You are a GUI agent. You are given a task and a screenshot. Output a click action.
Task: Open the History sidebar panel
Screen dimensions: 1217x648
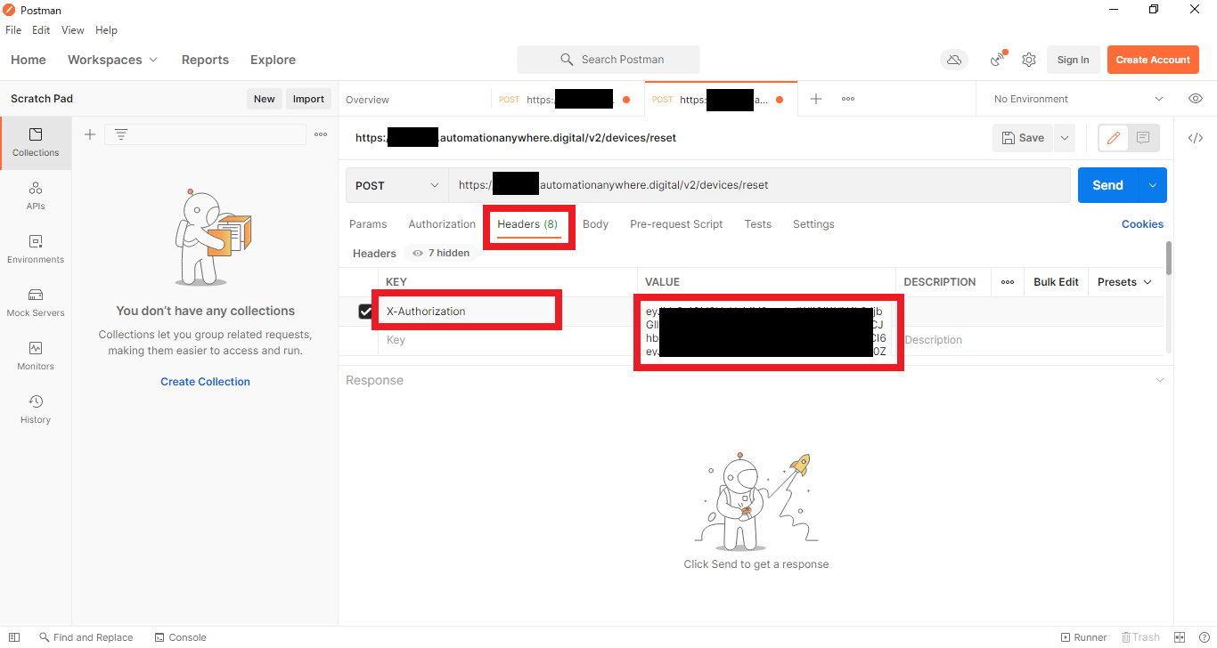36,409
